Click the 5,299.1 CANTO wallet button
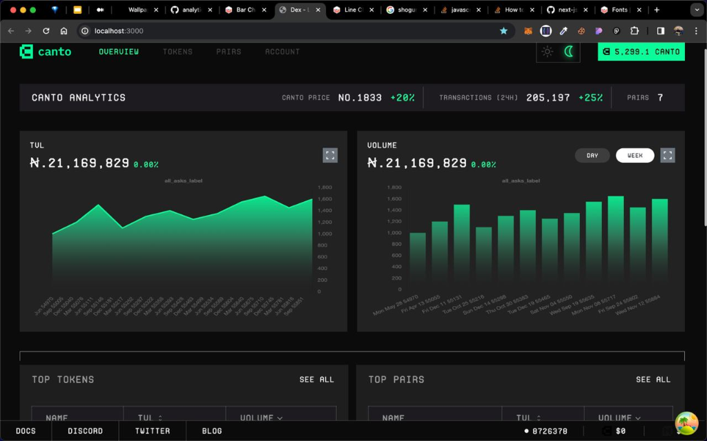 point(641,52)
